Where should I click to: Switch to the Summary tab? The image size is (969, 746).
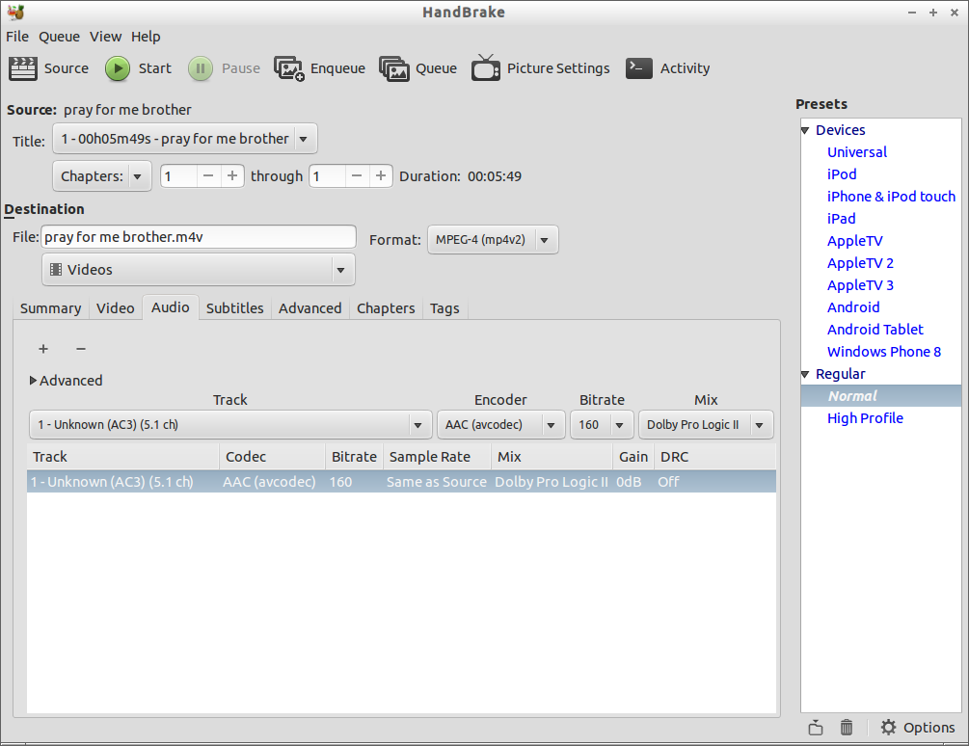tap(51, 308)
